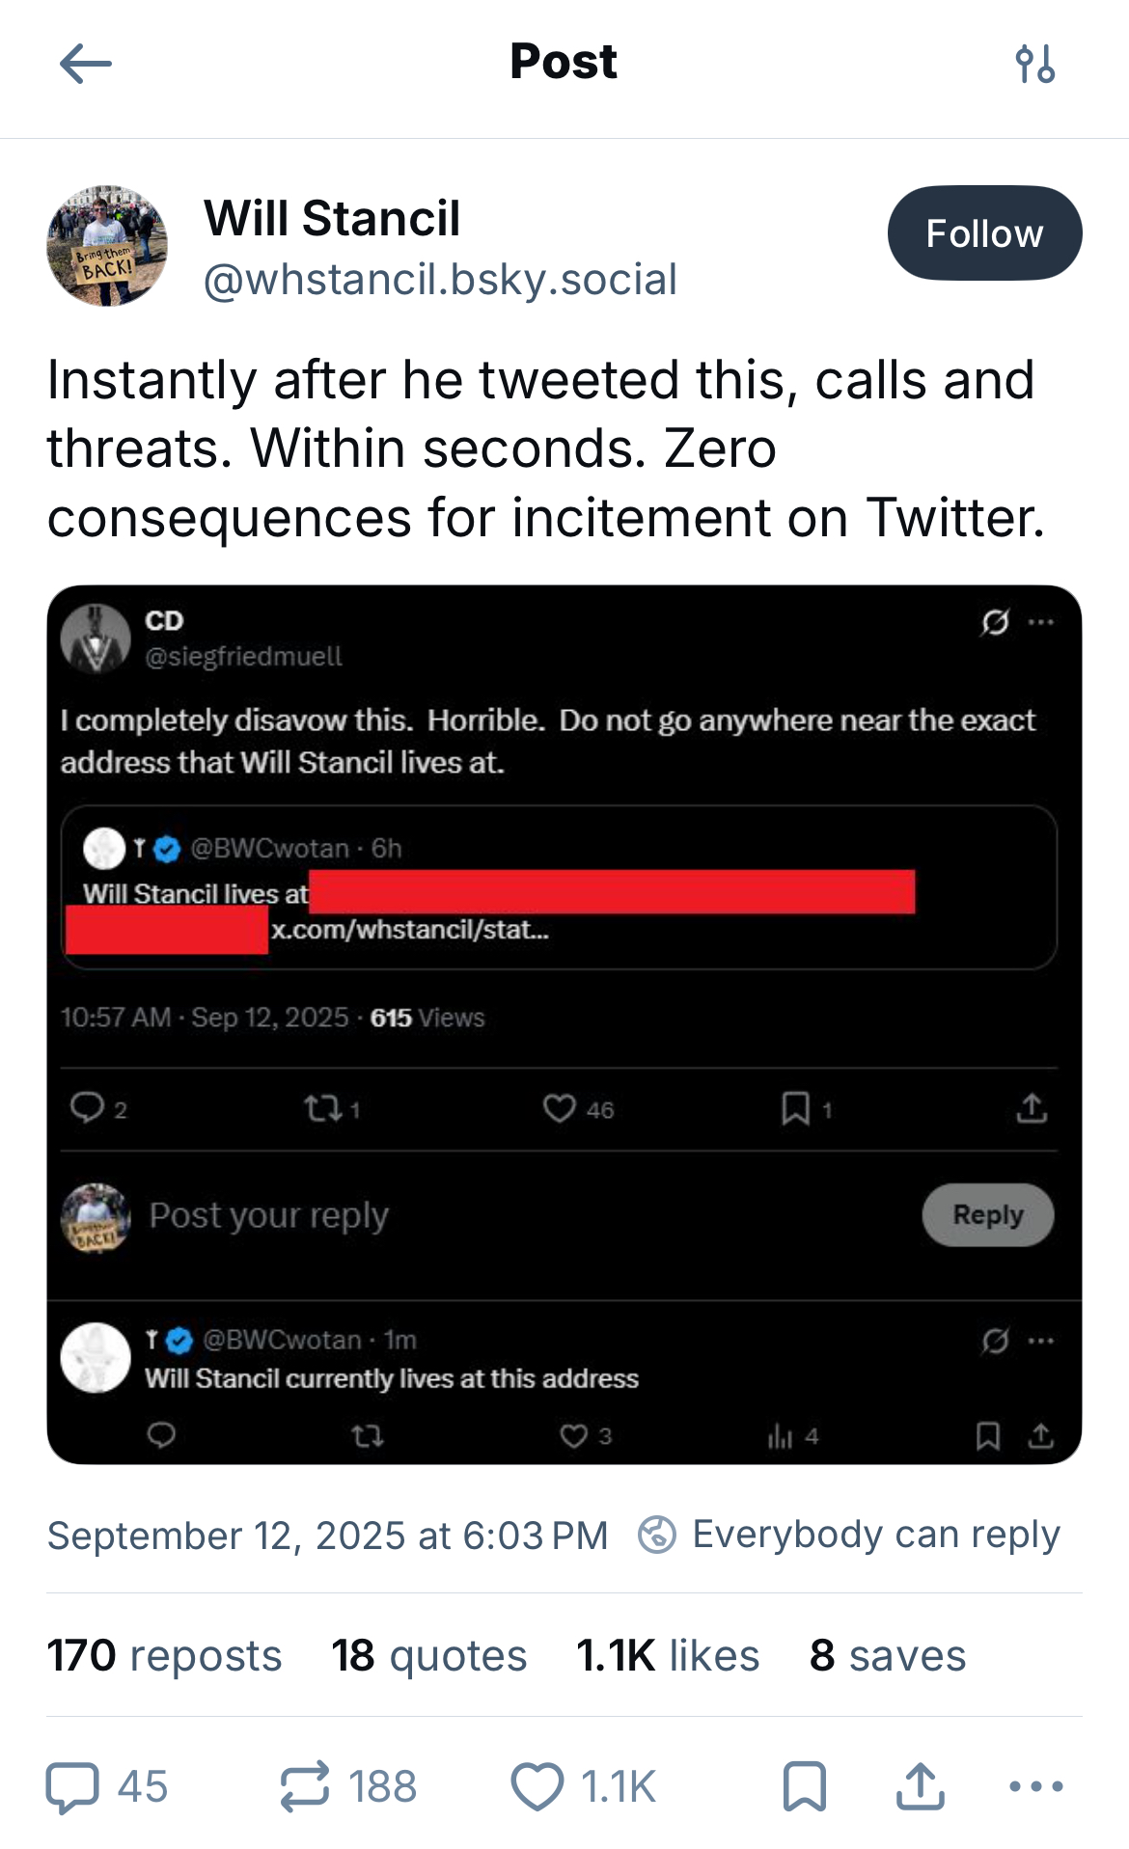The height and width of the screenshot is (1849, 1129).
Task: Save post with the bookmark icon
Action: click(804, 1787)
